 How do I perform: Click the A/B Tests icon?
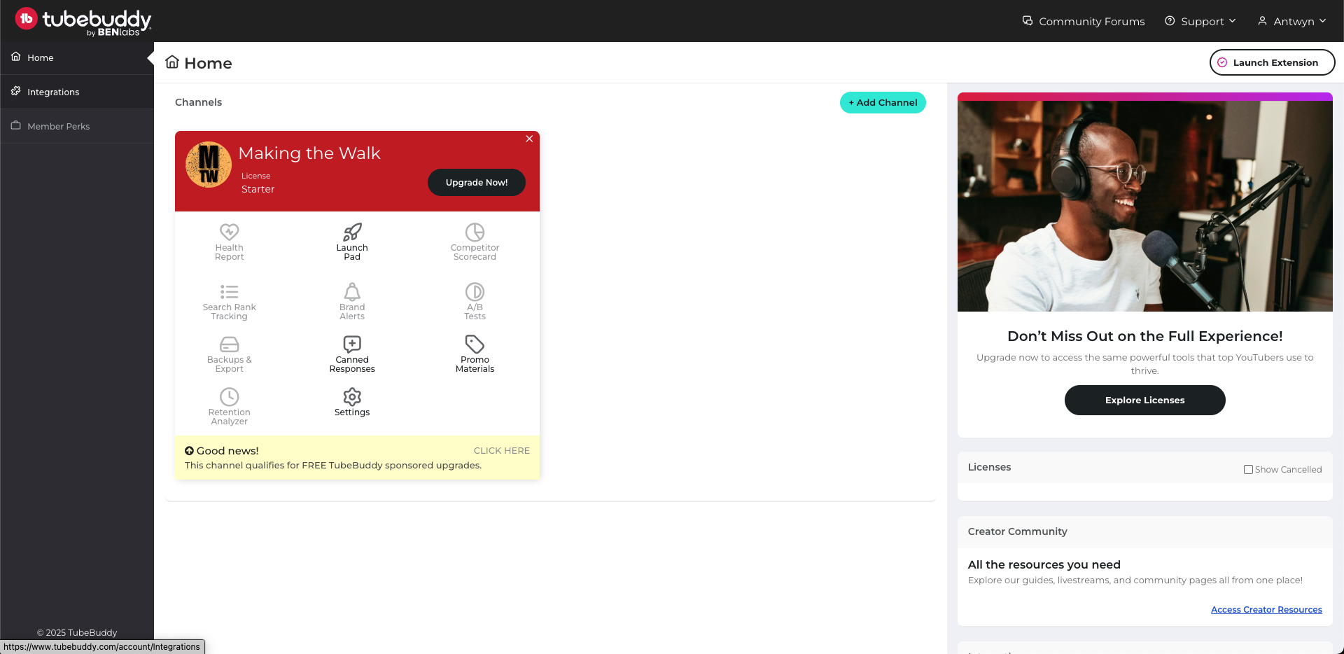tap(475, 292)
